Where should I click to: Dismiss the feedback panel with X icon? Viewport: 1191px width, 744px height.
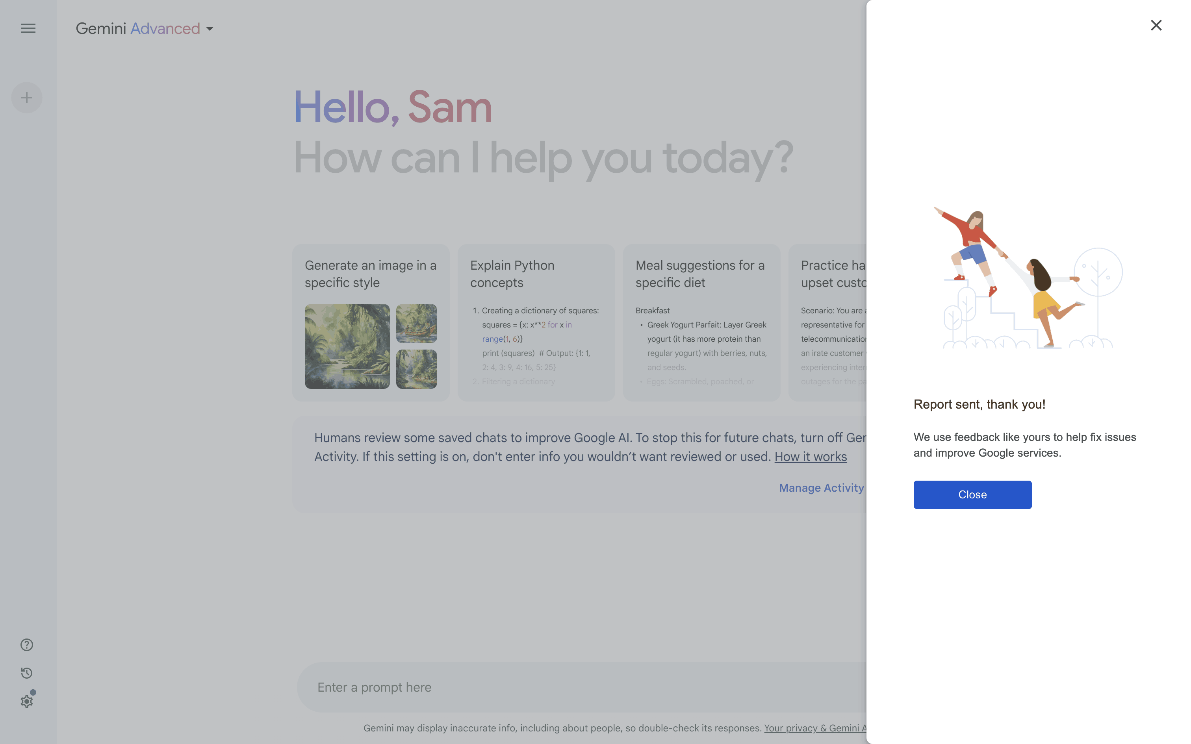1156,25
